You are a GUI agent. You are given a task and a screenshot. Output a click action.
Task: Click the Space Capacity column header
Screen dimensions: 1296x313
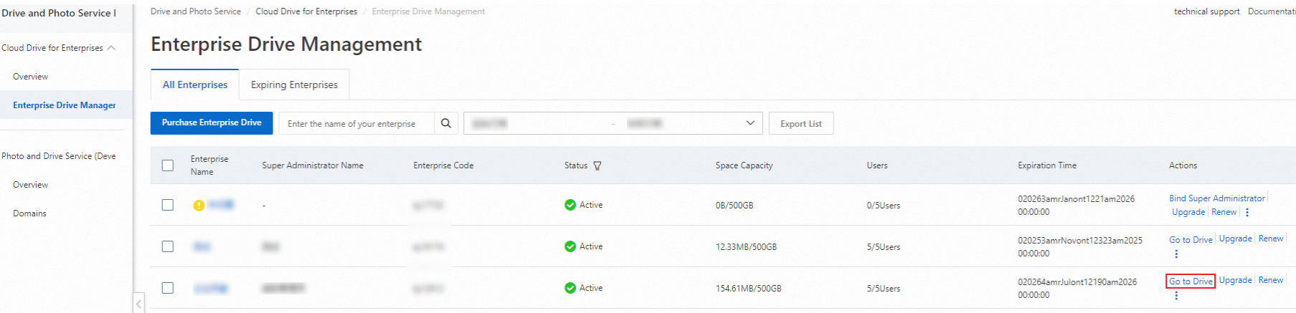(x=744, y=165)
